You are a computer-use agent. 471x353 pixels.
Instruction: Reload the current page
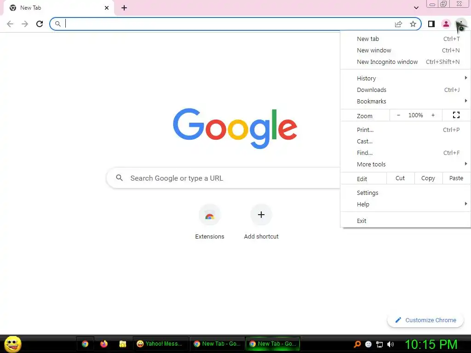pyautogui.click(x=40, y=24)
